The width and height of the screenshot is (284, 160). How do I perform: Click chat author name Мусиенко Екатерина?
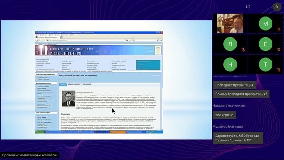tap(228, 126)
